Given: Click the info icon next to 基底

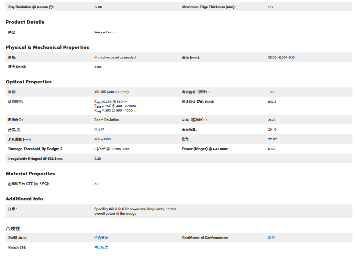Looking at the screenshot, I should (x=18, y=130).
